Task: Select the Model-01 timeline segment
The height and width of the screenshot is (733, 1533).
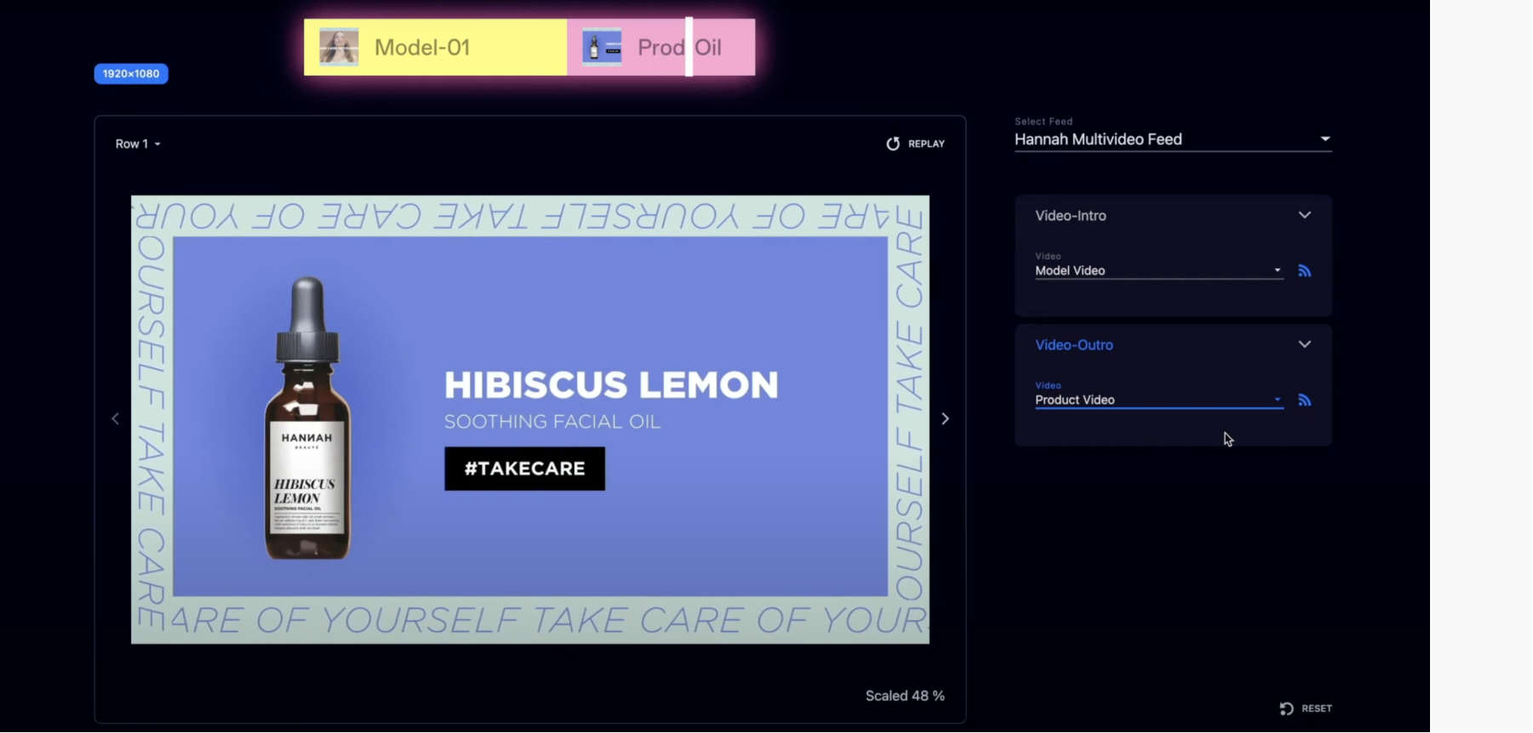Action: point(436,48)
